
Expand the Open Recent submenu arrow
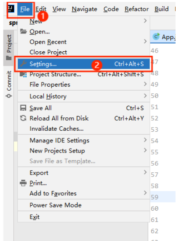(x=145, y=41)
